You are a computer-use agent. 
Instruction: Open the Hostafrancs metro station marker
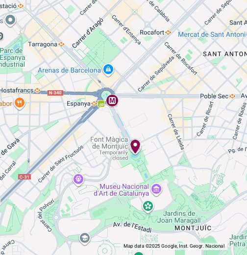pyautogui.click(x=37, y=90)
